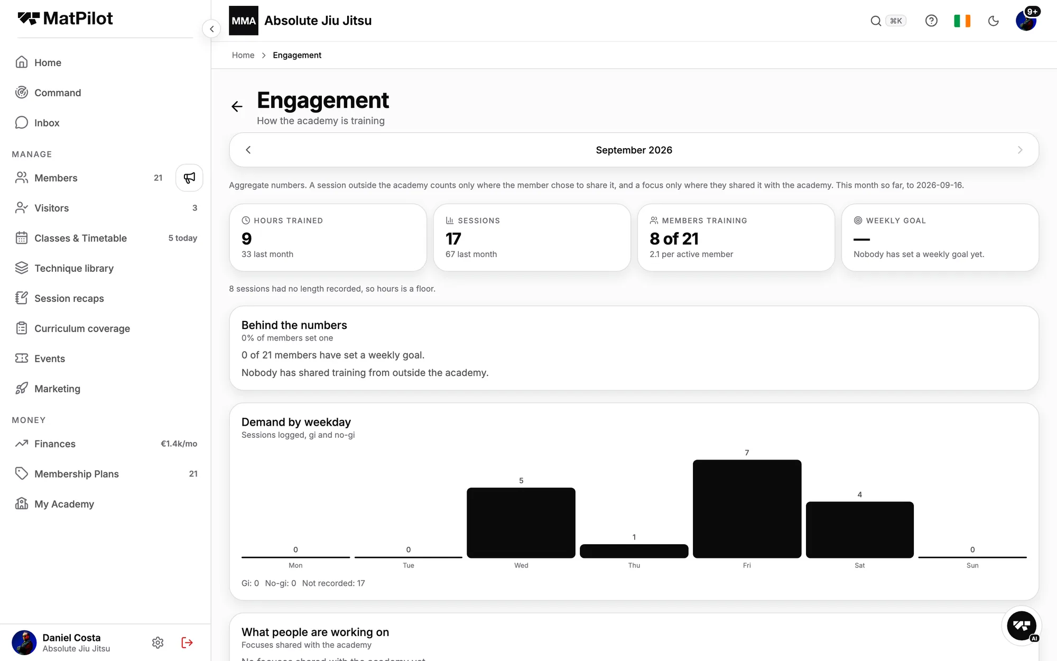
Task: Go to next month after September 2026
Action: point(1020,150)
